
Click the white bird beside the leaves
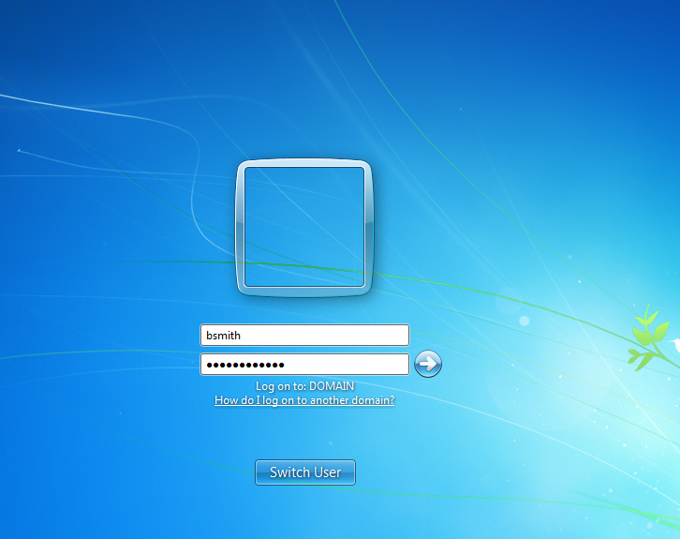pyautogui.click(x=675, y=348)
